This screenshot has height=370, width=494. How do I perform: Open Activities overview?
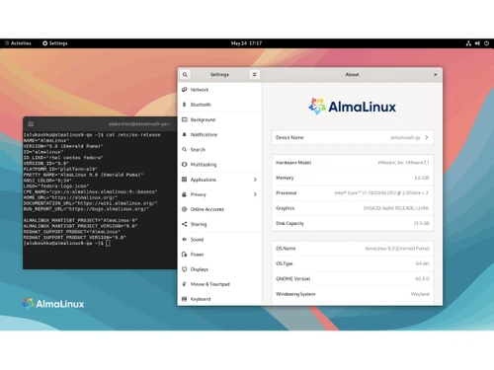[x=18, y=43]
